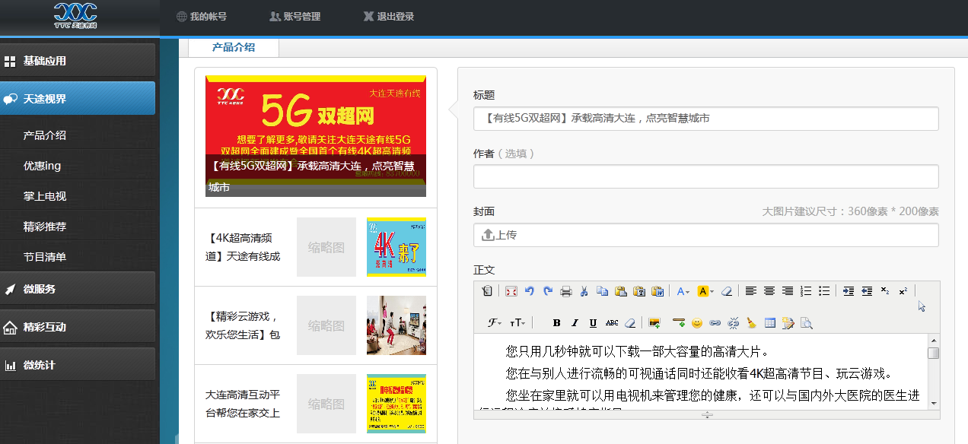The image size is (968, 444).
Task: Click the scissors cut icon
Action: (584, 291)
